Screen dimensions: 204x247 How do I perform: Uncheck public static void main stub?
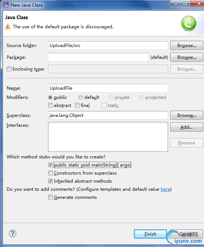tap(50, 165)
